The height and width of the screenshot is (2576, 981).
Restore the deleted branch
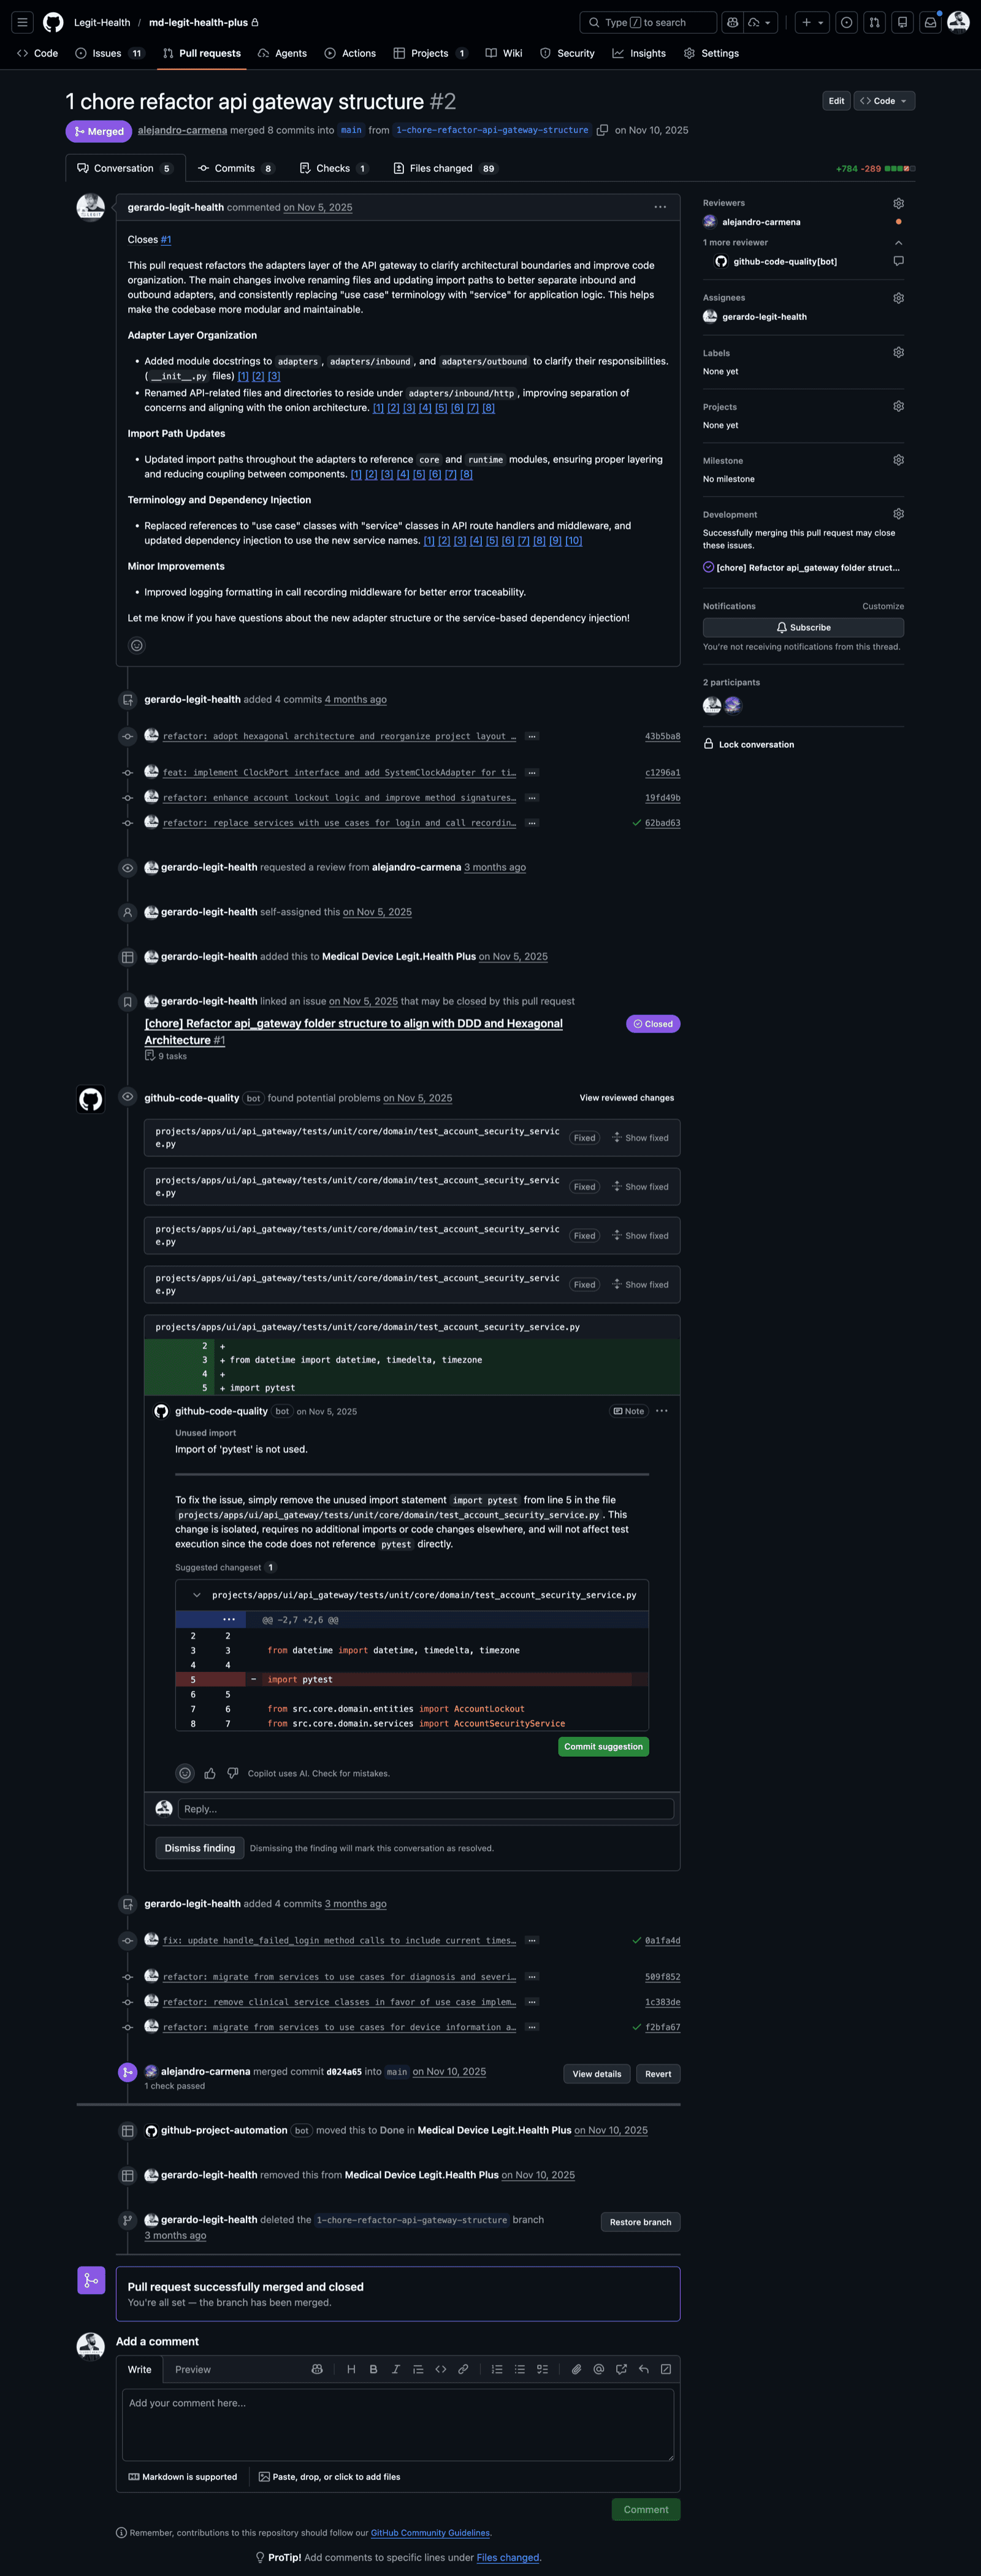(640, 2221)
